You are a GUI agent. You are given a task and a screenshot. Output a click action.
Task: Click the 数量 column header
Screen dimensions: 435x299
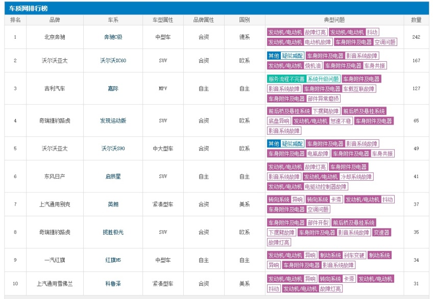click(416, 20)
